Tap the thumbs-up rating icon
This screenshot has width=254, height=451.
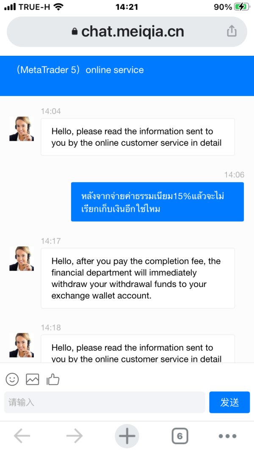coord(53,379)
